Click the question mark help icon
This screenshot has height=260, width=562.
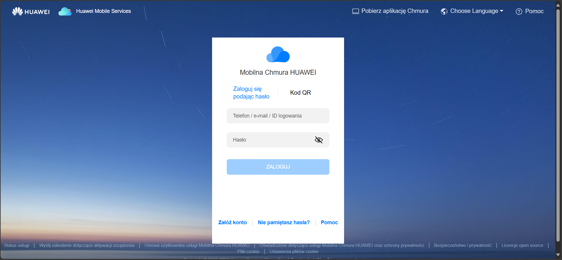tap(519, 11)
